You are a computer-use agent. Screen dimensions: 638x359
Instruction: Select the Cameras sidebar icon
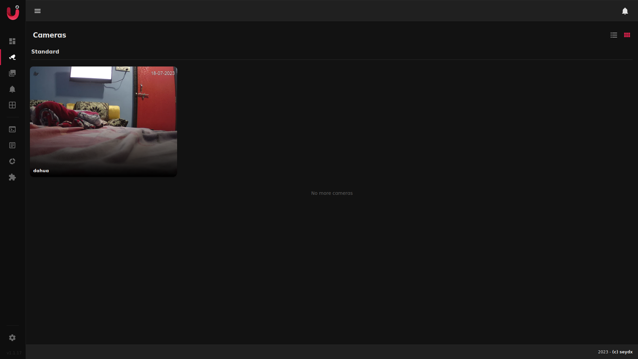pos(12,57)
